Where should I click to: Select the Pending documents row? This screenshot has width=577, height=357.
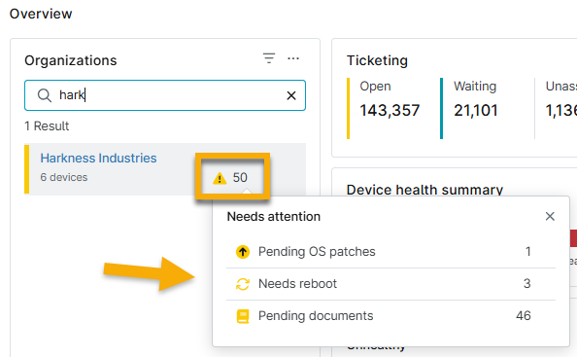pyautogui.click(x=390, y=316)
